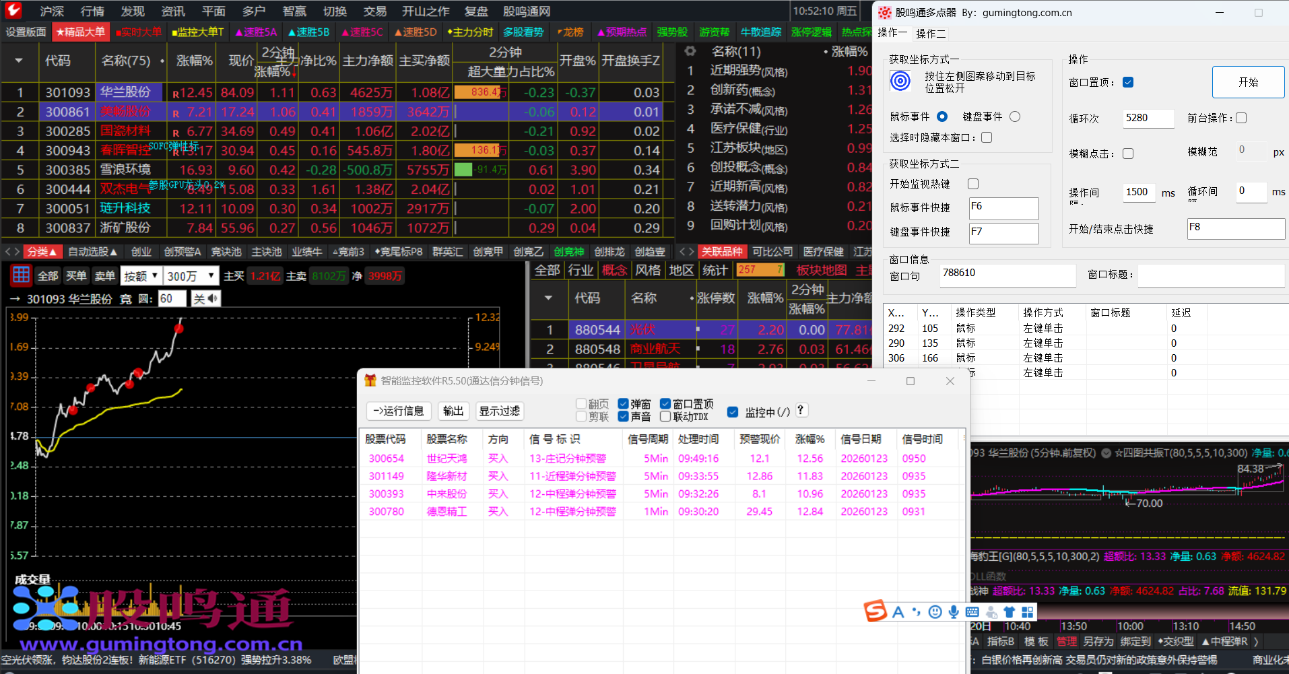1289x674 pixels.
Task: Click the red-yellow 统计 ratio bar
Action: [x=760, y=269]
